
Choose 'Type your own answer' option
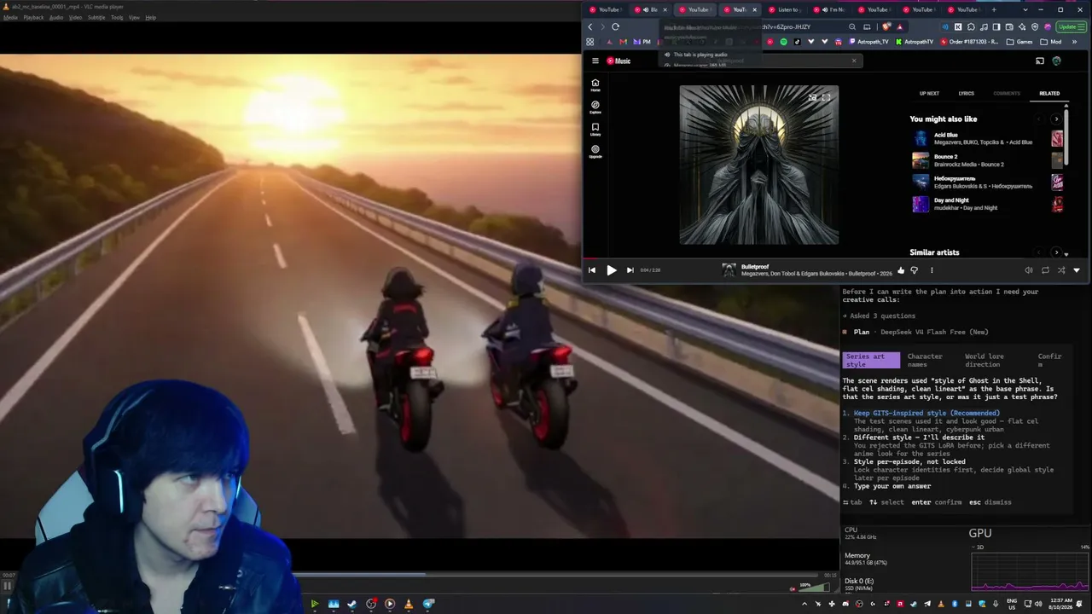click(x=892, y=486)
